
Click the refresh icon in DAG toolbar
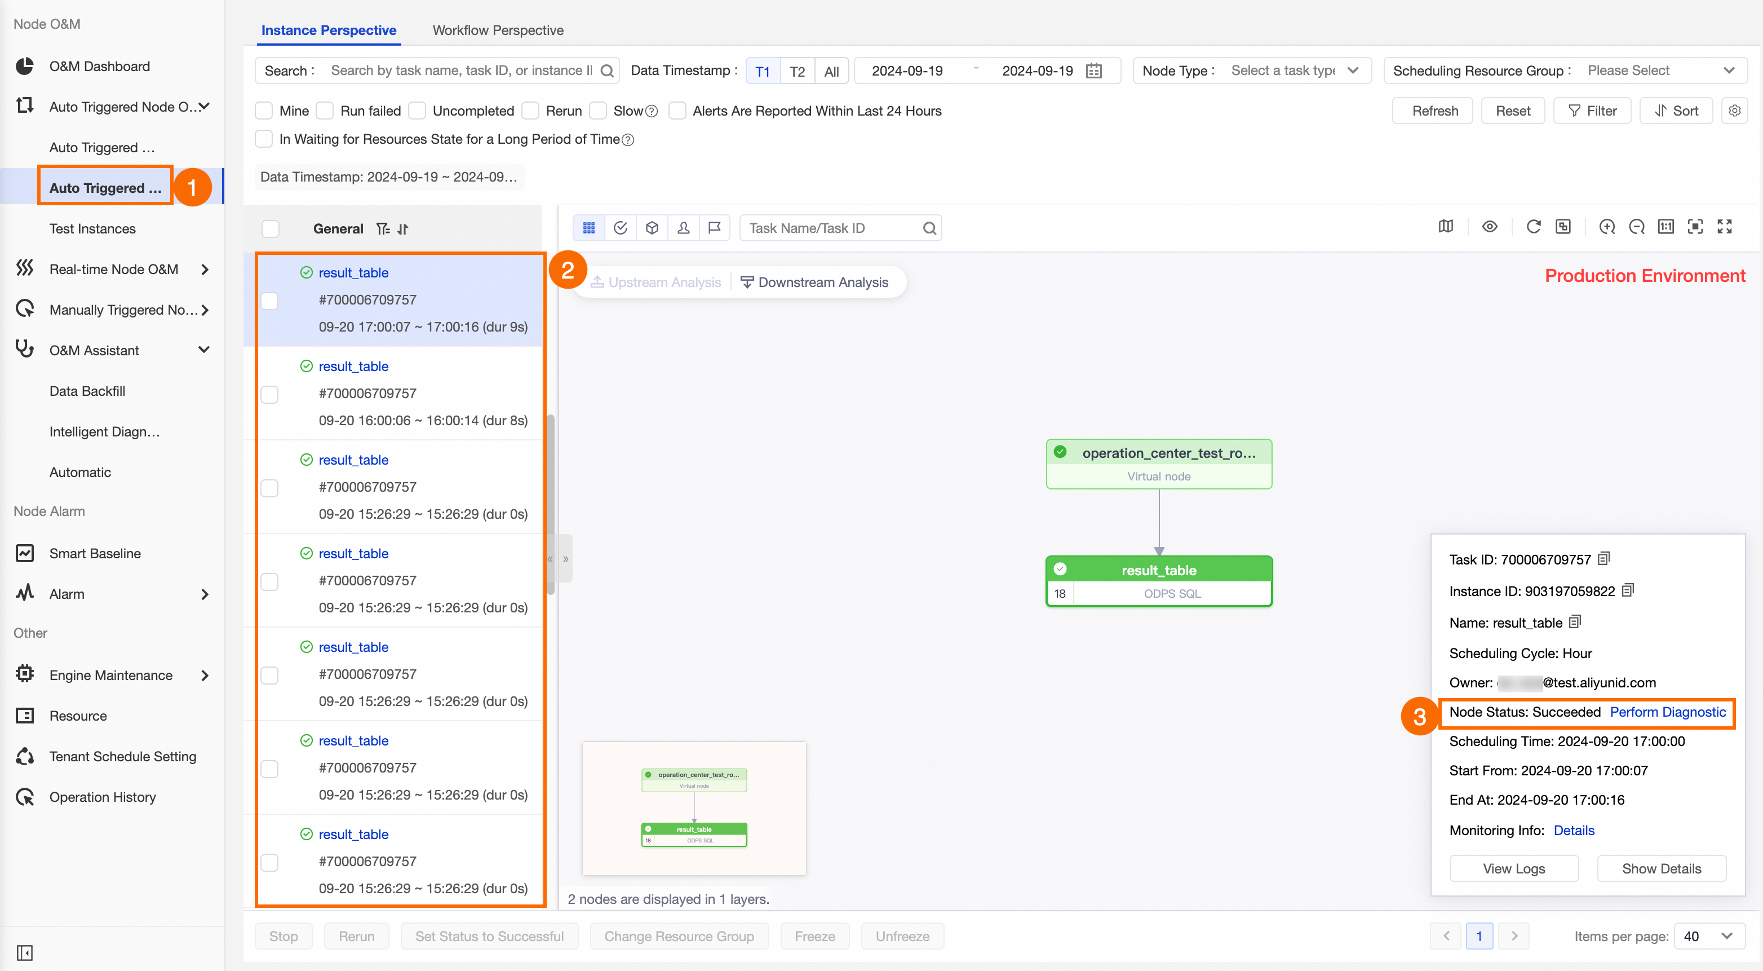[1533, 227]
